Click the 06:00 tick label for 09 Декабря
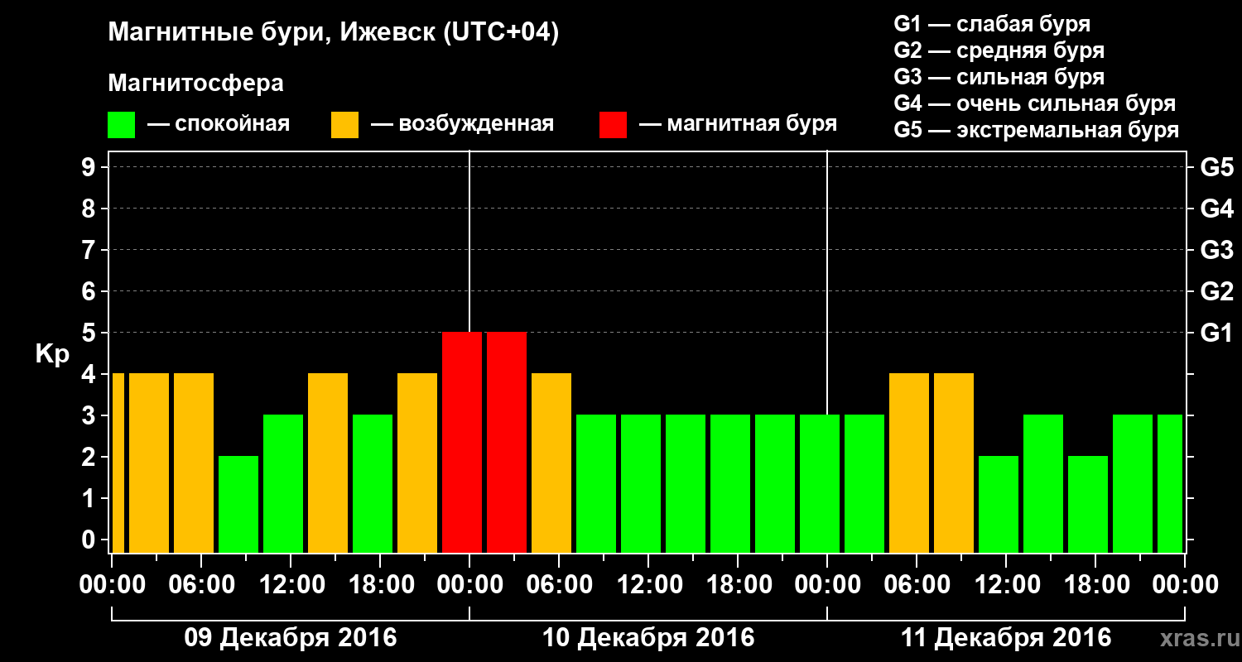This screenshot has width=1242, height=662. 200,584
